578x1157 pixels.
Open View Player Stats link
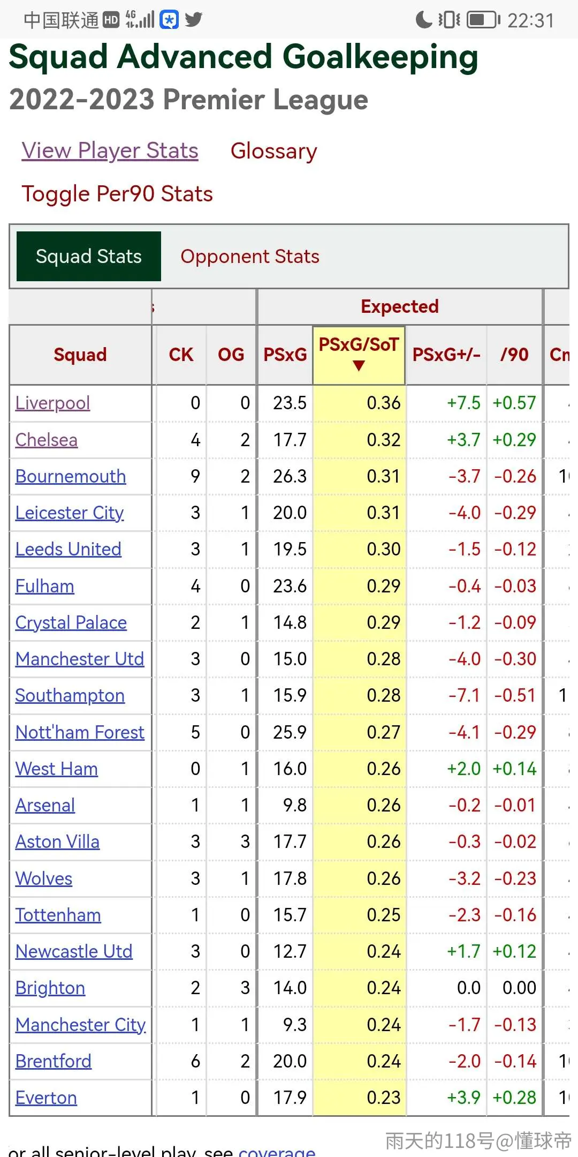pyautogui.click(x=110, y=151)
